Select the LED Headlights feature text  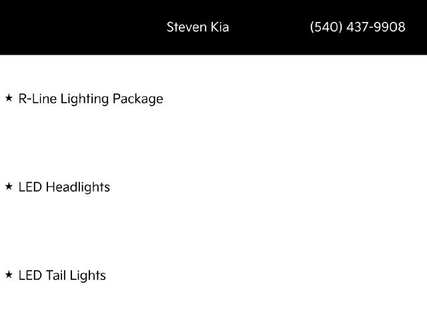[x=64, y=187]
